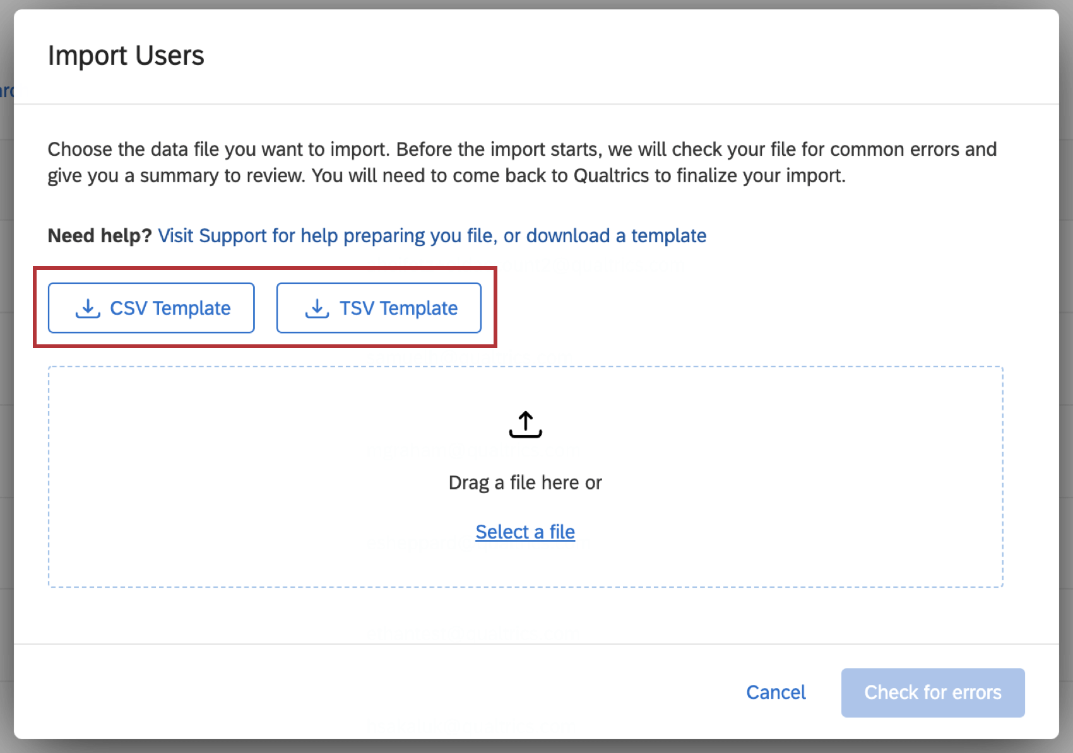This screenshot has height=753, width=1073.
Task: Click the Need help? bold label
Action: tap(99, 236)
